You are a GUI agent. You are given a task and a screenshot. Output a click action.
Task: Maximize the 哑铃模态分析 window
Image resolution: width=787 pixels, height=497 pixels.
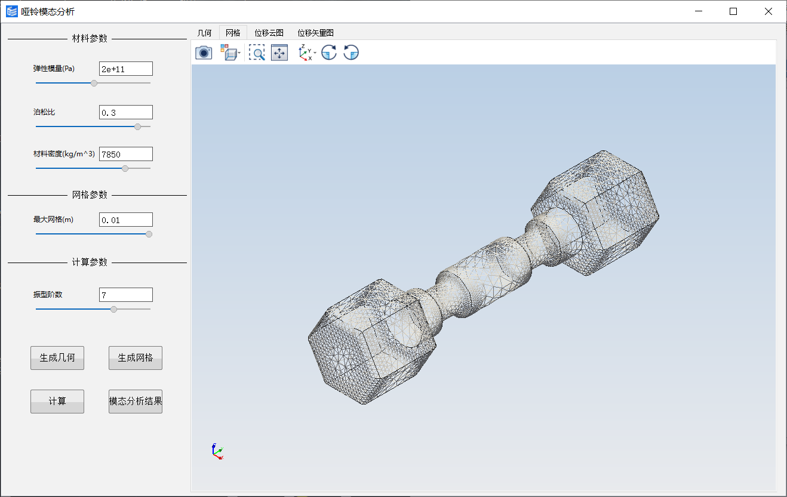point(733,11)
